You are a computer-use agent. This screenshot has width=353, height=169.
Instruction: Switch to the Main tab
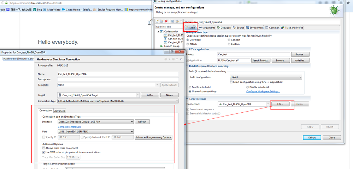coord(190,27)
